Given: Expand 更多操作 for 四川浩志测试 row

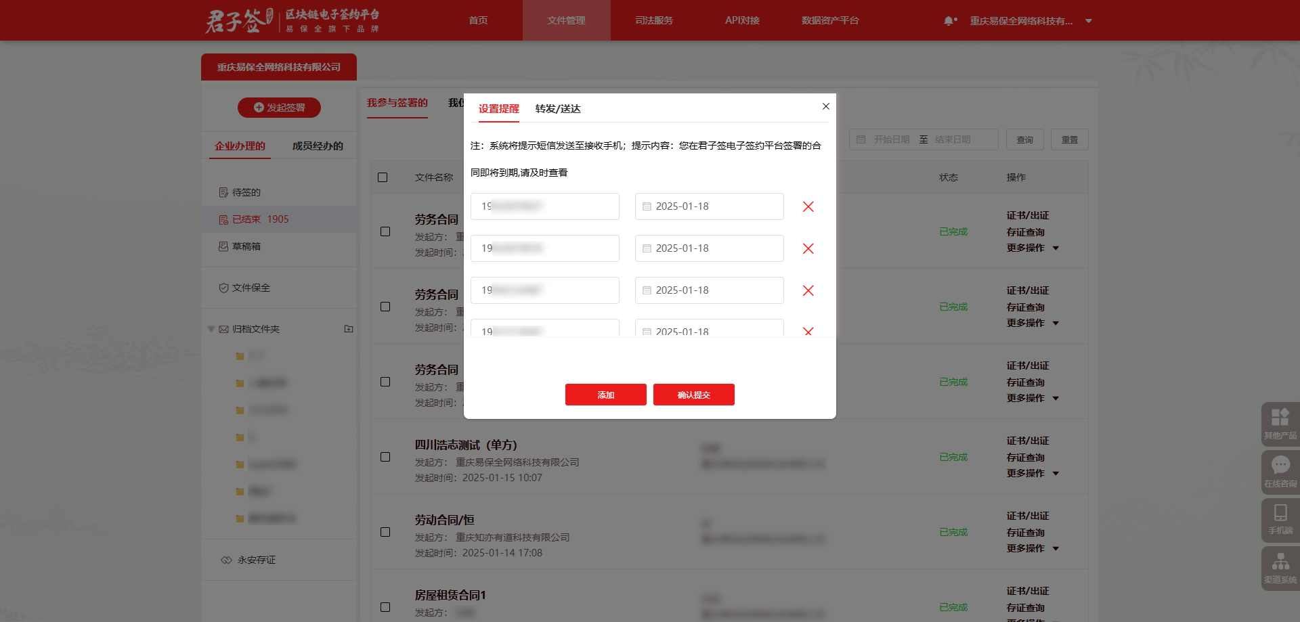Looking at the screenshot, I should coord(1056,474).
